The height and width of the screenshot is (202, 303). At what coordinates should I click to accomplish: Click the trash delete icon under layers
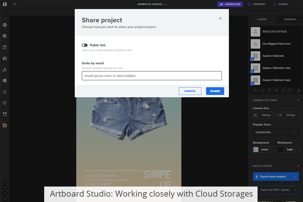pos(290,90)
